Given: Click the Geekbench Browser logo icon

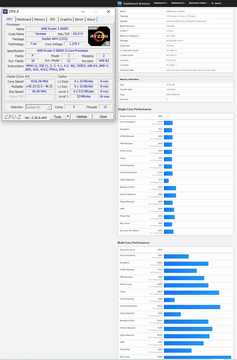Looking at the screenshot, I should (x=119, y=3).
